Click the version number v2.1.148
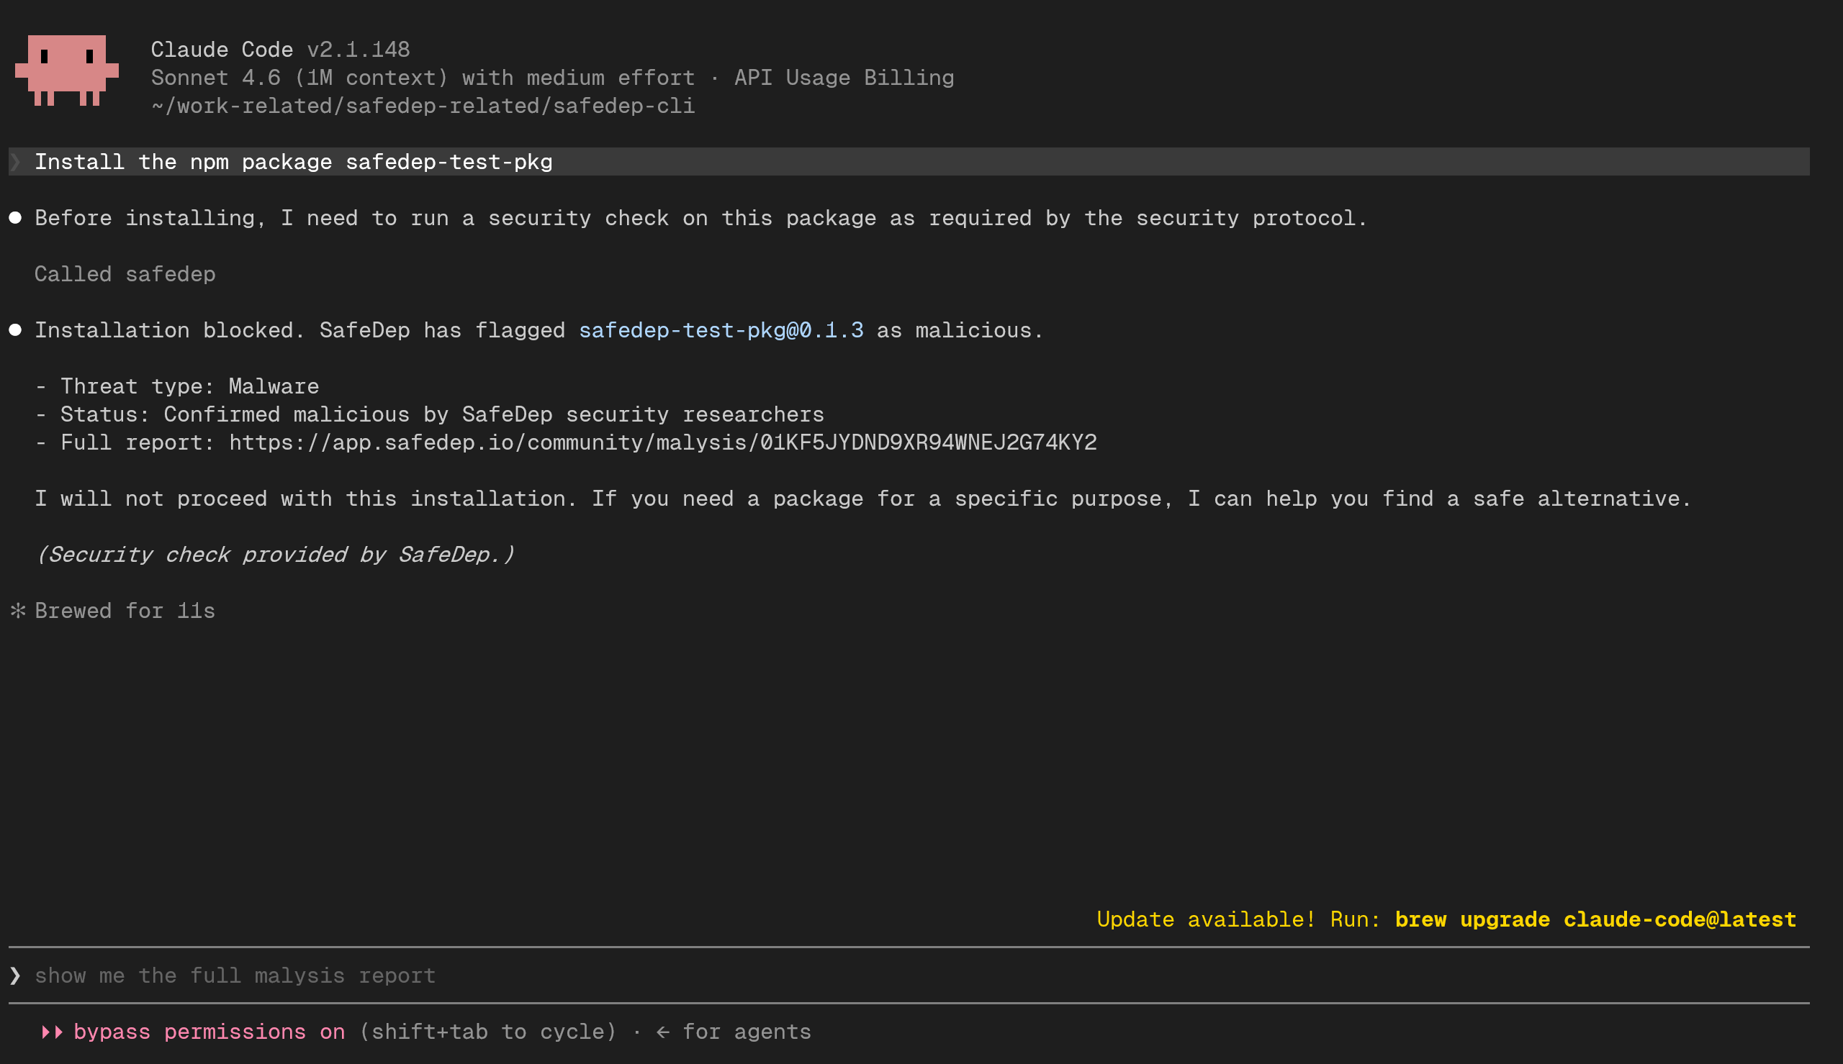1843x1064 pixels. (359, 50)
